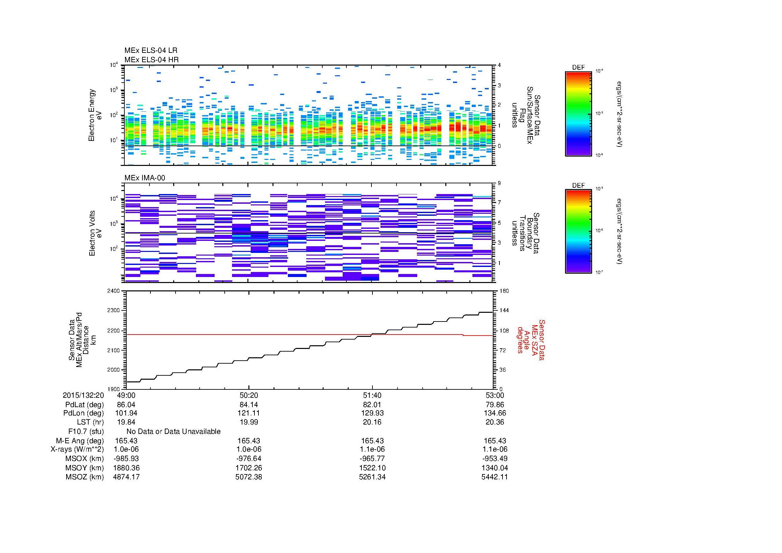Screen dimensions: 782x553
Task: Click the MSOZ value '4874.17'
Action: click(x=126, y=477)
